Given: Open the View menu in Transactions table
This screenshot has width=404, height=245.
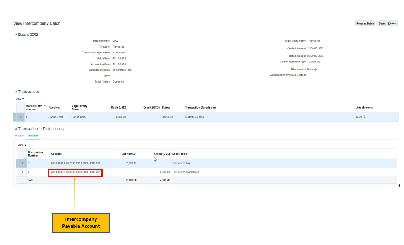Looking at the screenshot, I should tap(20, 99).
